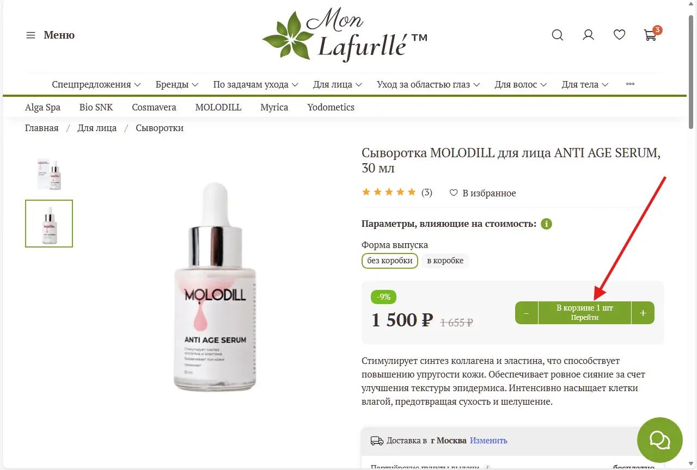Click the green info icon near parameters
Screen dimensions: 697x470
(547, 224)
